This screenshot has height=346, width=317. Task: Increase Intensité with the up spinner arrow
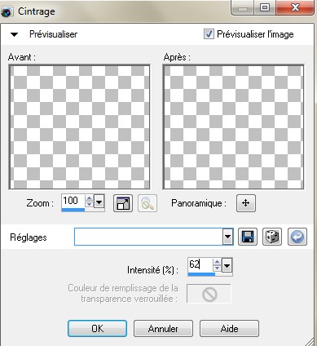[x=217, y=262]
